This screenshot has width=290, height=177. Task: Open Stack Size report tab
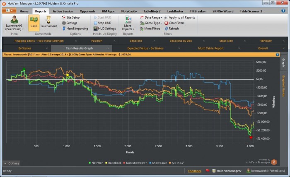pos(226,41)
